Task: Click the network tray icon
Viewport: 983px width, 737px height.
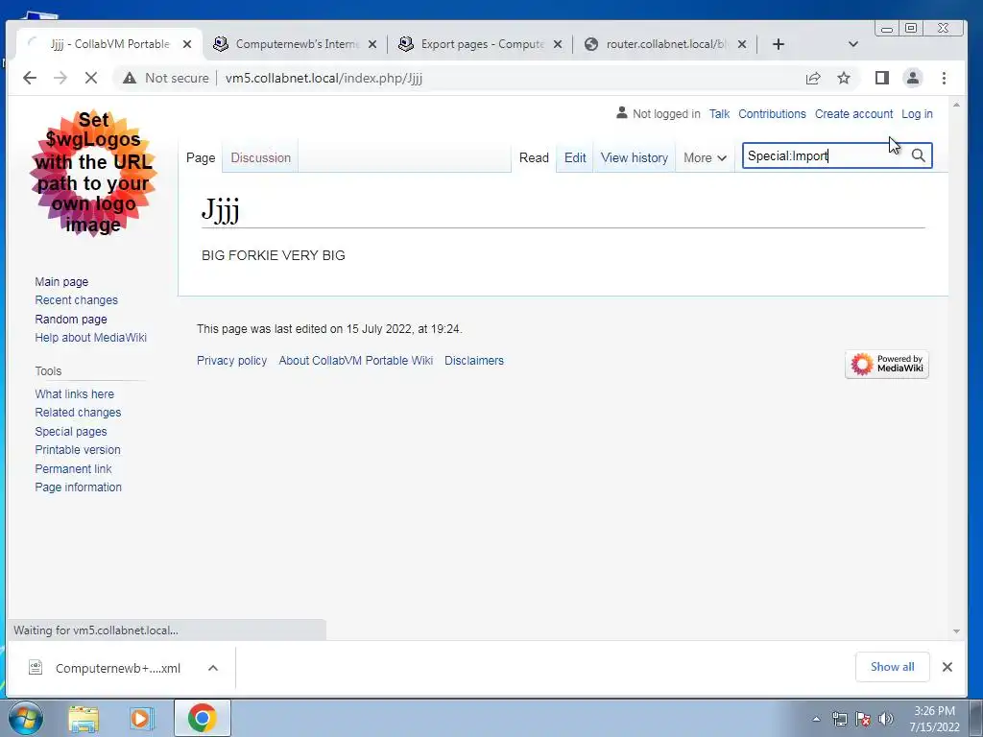Action: tap(839, 719)
